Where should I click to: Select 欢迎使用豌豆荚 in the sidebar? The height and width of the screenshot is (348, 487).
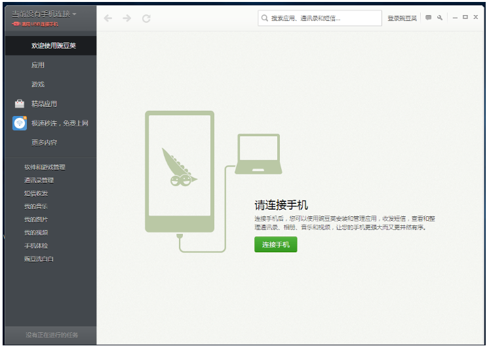(x=50, y=46)
